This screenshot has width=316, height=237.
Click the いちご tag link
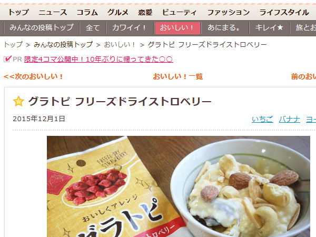pyautogui.click(x=262, y=120)
